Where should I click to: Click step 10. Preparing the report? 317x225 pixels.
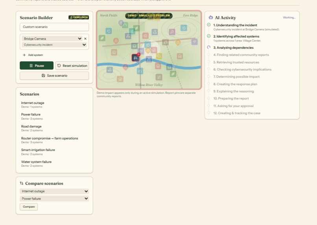click(231, 98)
